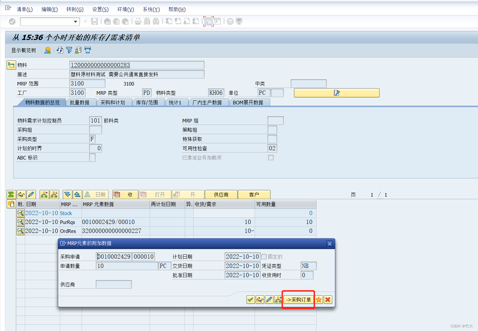This screenshot has width=478, height=331.
Task: Click the red X cancel icon in the dialog
Action: point(327,300)
